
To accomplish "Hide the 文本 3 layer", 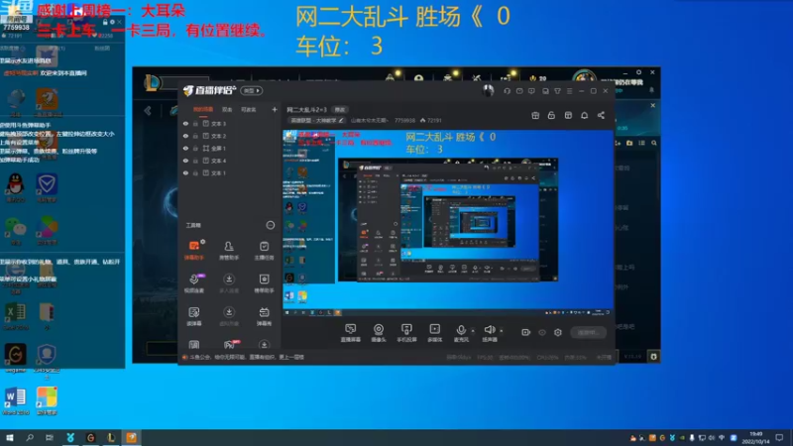I will tap(185, 123).
